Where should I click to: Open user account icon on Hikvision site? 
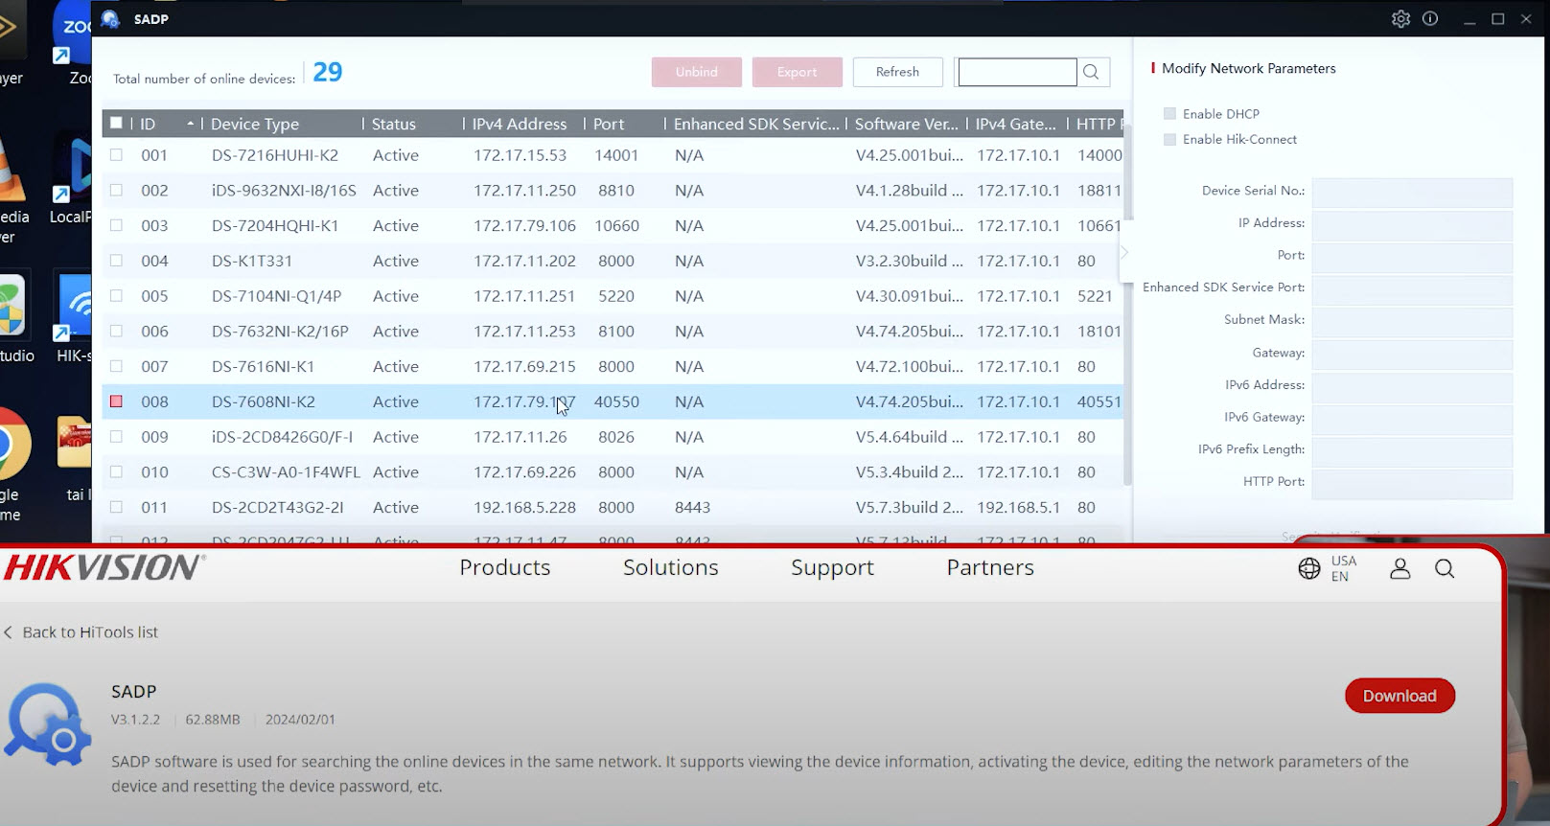point(1400,569)
